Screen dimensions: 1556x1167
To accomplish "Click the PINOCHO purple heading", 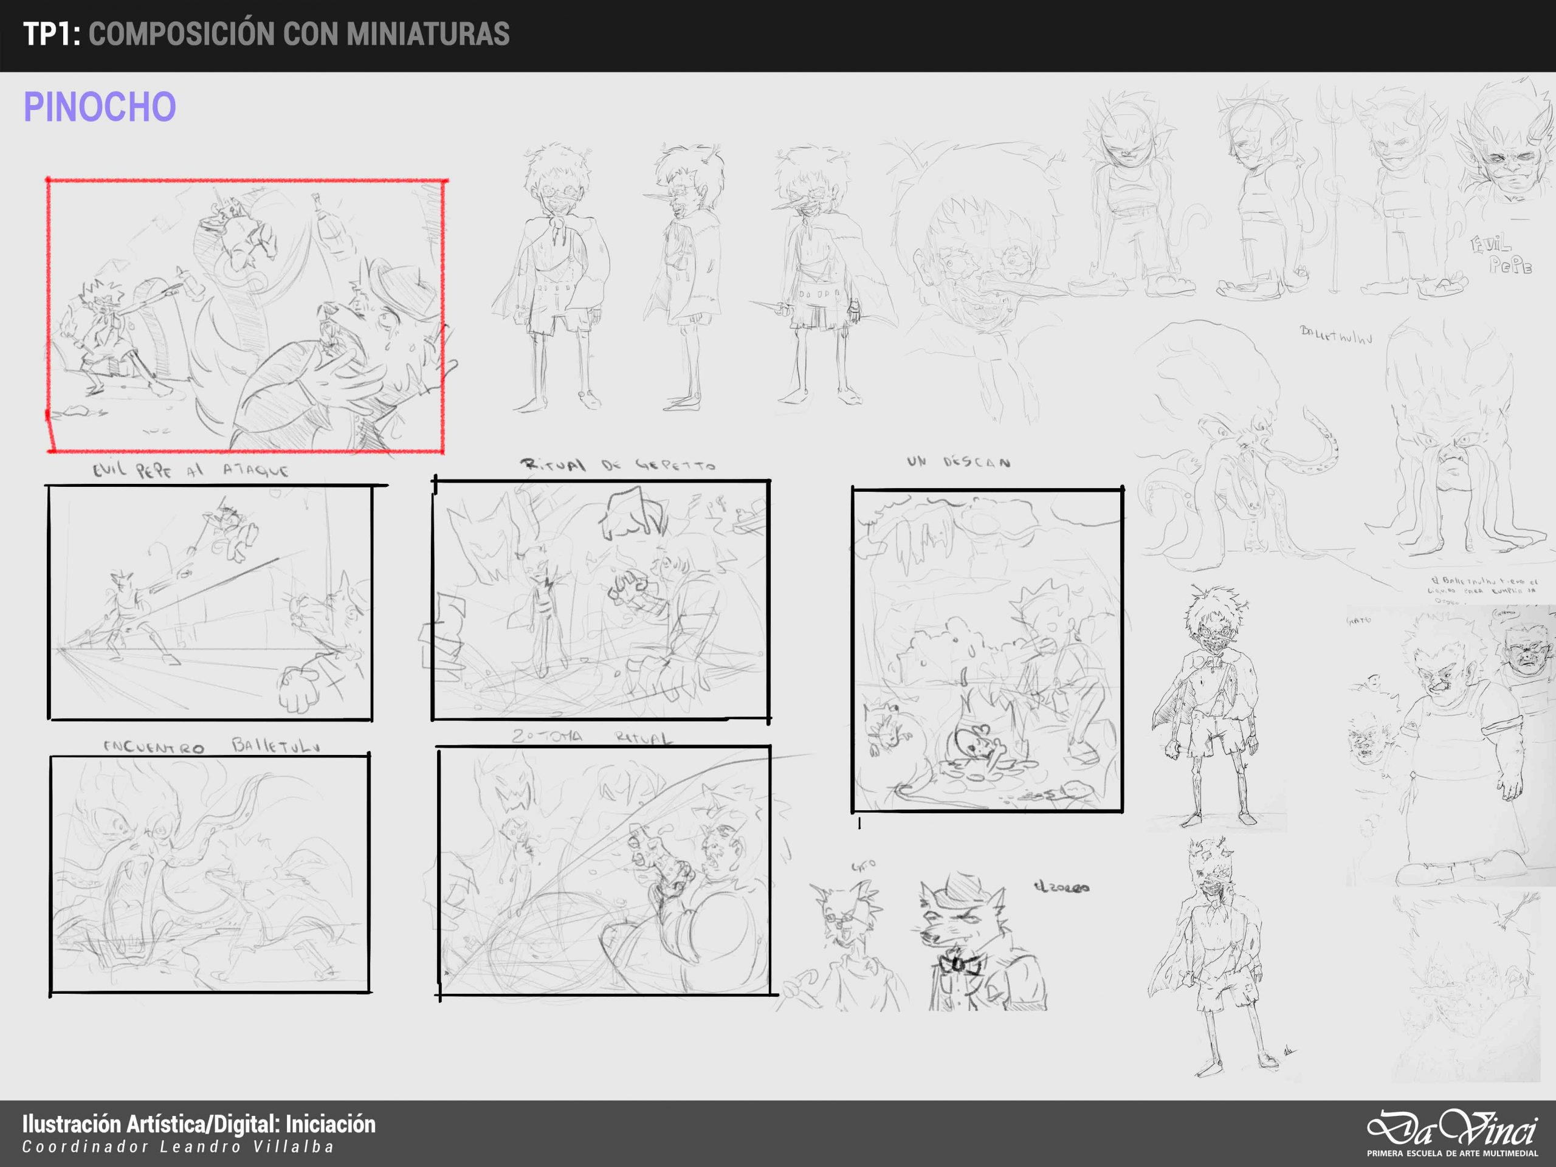I will tap(100, 107).
